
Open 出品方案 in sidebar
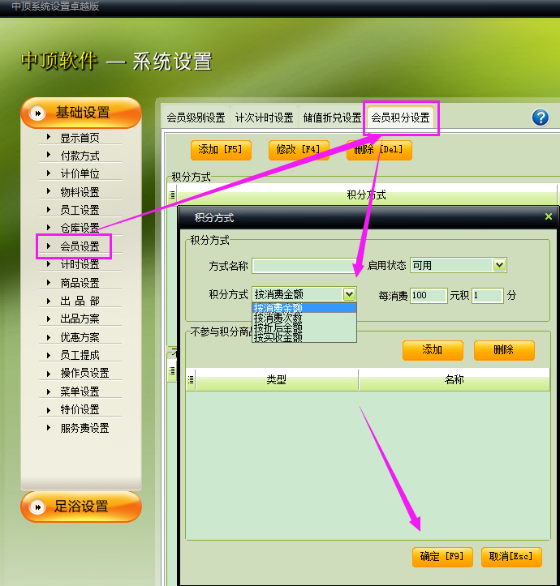(x=80, y=319)
